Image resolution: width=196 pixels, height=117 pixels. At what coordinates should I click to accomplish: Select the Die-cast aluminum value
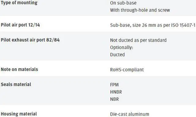point(130,114)
